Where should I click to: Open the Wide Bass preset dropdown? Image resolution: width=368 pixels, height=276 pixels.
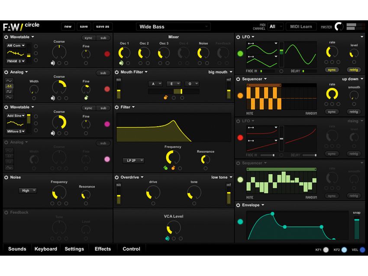pyautogui.click(x=173, y=26)
